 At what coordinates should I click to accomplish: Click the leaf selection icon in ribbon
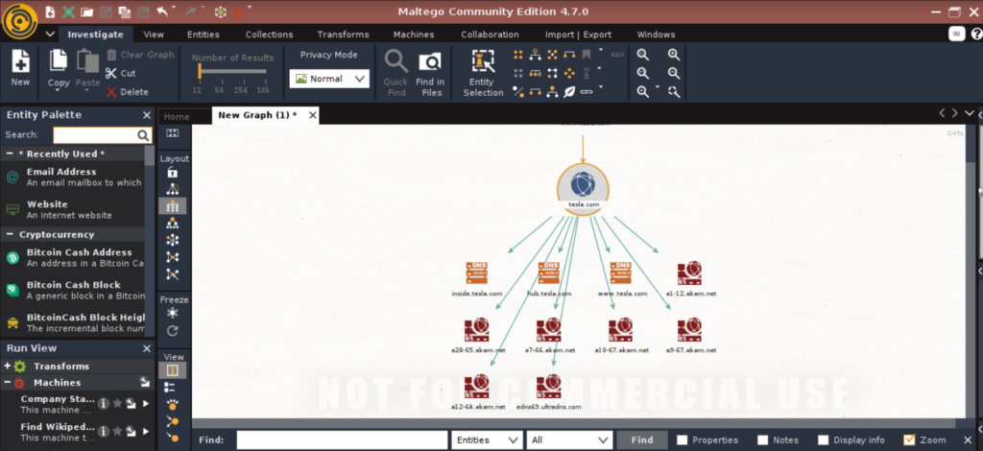(569, 92)
